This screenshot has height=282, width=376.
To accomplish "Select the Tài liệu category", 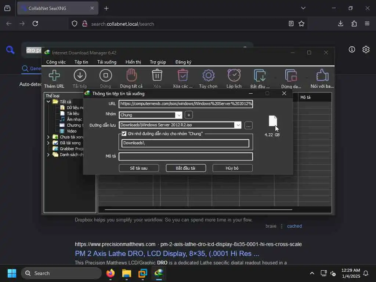I will tap(73, 113).
